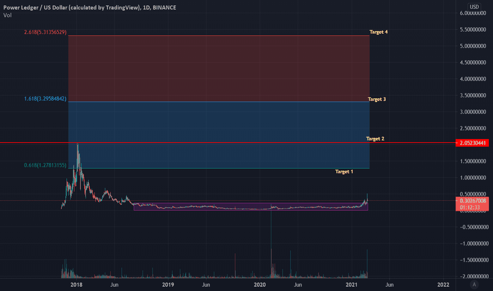Image resolution: width=493 pixels, height=291 pixels.
Task: Click the 0.618(1.27813155) Fibonacci level label
Action: (x=45, y=165)
